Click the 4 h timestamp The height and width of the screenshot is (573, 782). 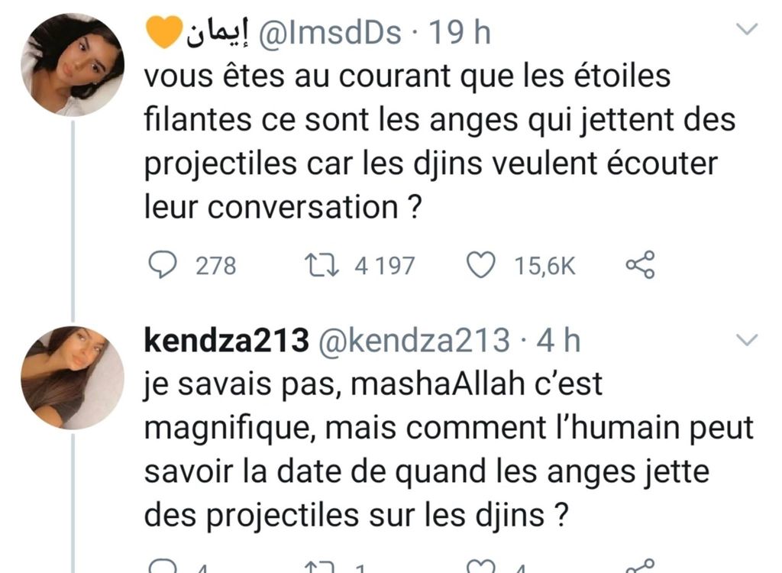click(x=558, y=342)
